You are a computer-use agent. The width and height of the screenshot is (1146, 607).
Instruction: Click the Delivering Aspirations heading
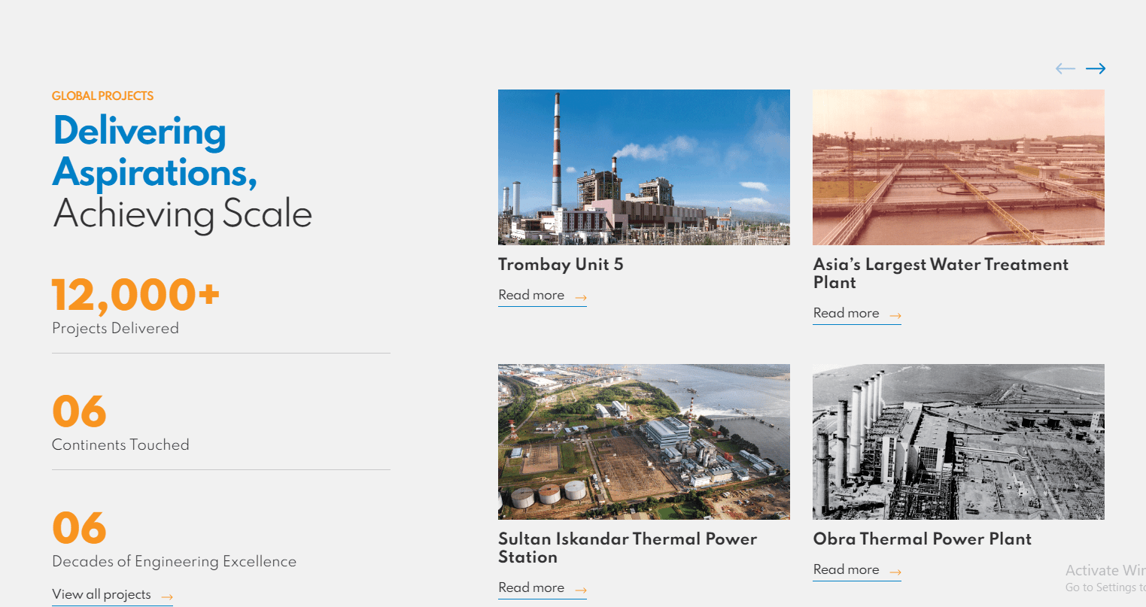pos(155,151)
